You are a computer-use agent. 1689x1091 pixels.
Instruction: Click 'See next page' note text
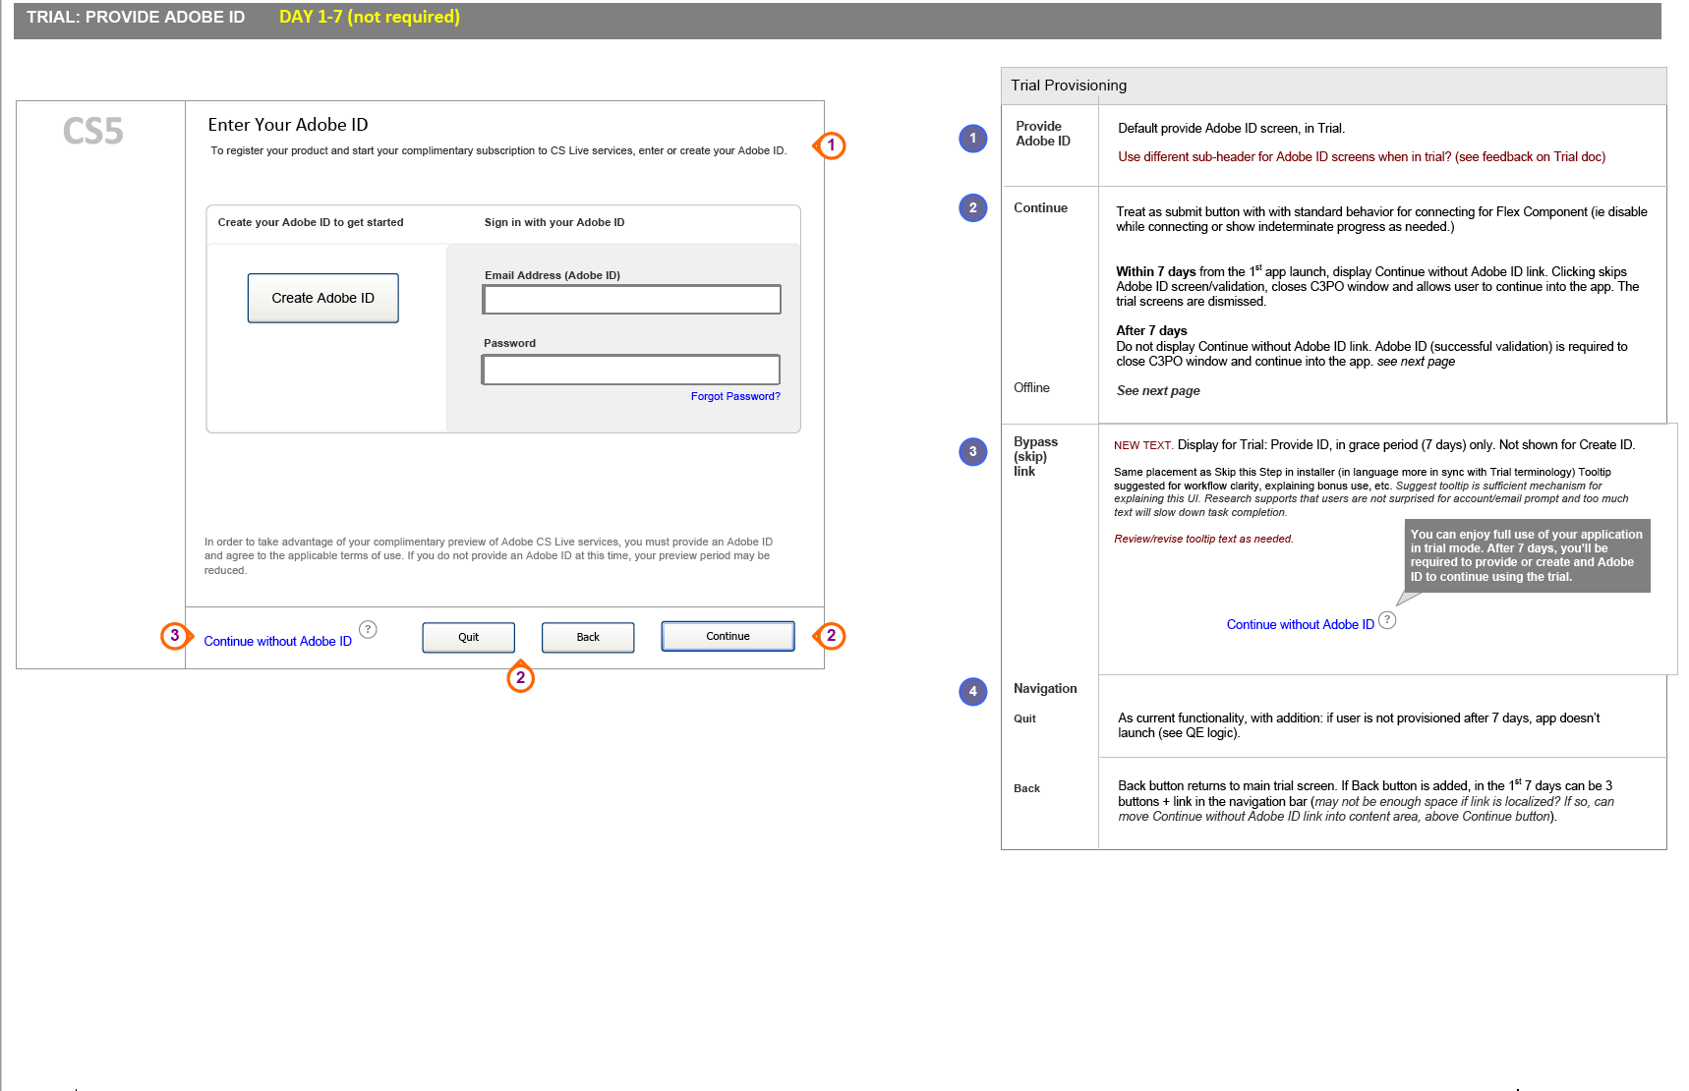tap(1158, 390)
